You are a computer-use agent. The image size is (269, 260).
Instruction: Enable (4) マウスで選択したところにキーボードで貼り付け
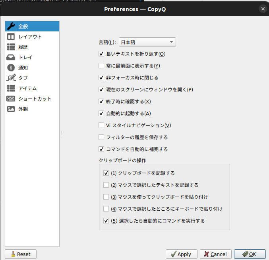coord(106,209)
